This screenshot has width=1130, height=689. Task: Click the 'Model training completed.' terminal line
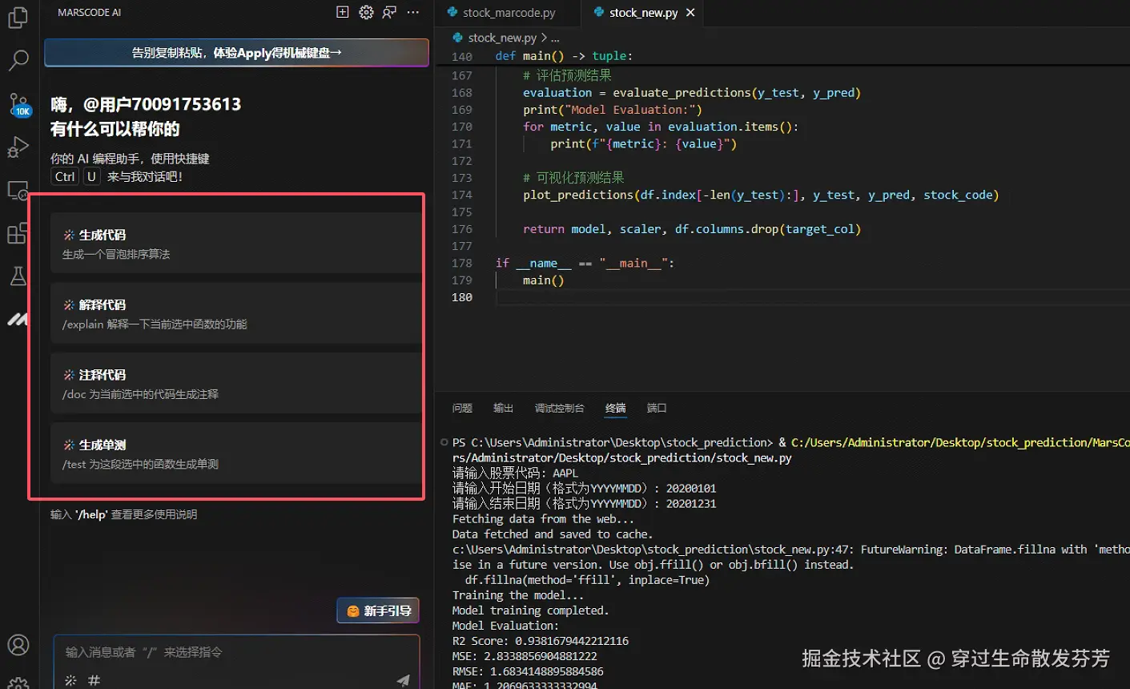(530, 610)
